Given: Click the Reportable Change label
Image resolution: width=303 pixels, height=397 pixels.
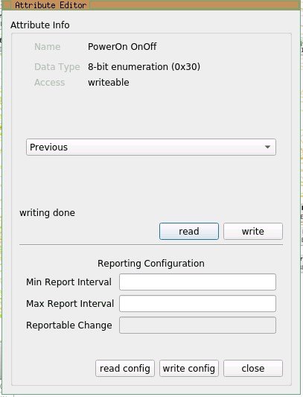Looking at the screenshot, I should point(68,325).
